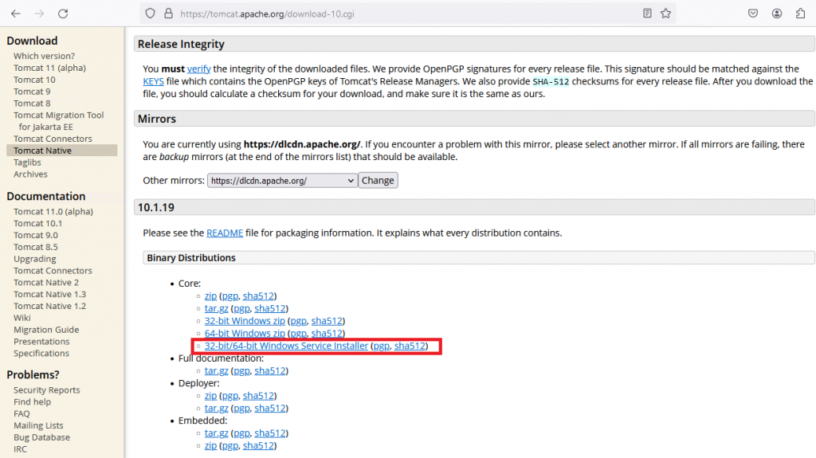Open pgp for 32-bit Windows zip
The width and height of the screenshot is (816, 458).
click(298, 321)
